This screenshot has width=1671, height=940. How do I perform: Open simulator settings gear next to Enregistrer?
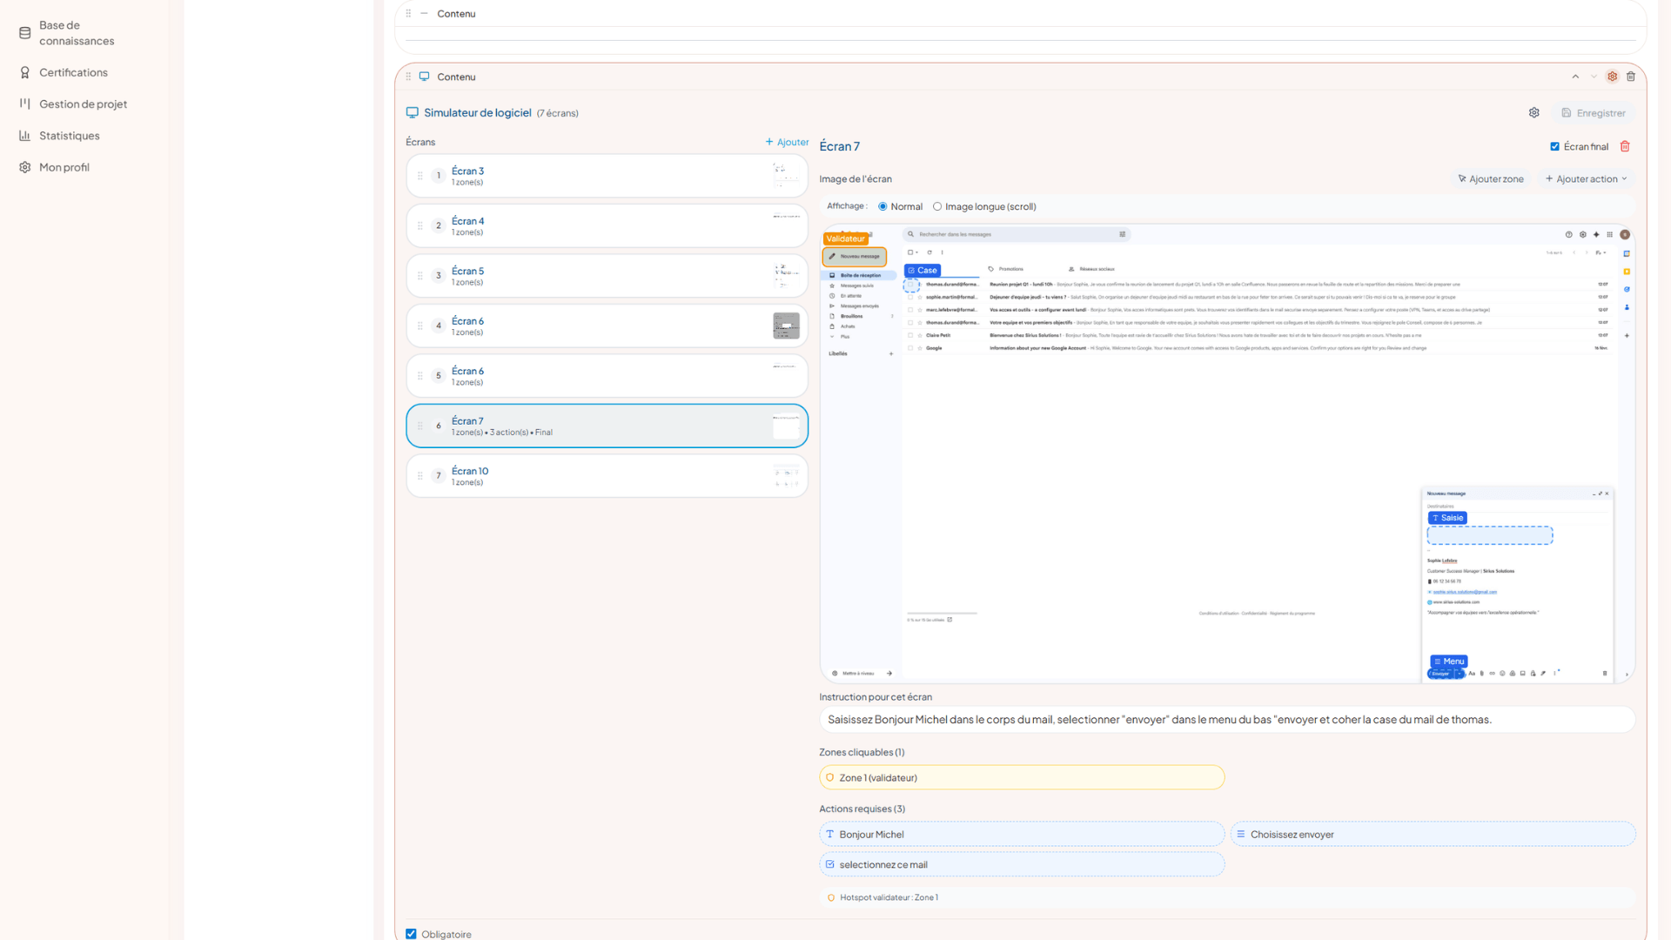(1534, 113)
